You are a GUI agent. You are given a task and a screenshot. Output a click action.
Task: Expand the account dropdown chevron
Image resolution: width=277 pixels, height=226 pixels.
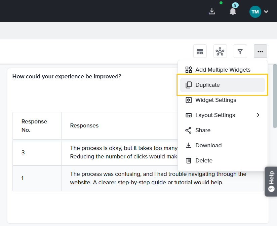coord(266,12)
